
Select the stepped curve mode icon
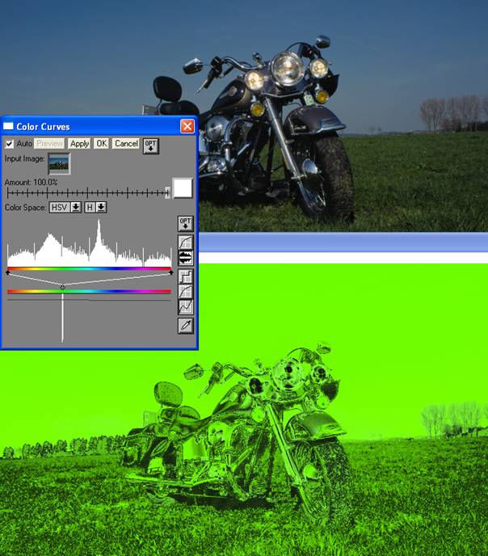(x=185, y=276)
